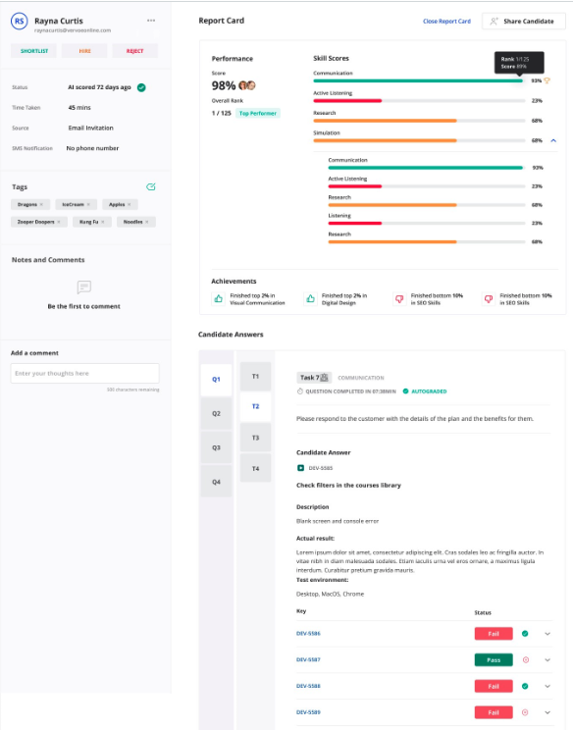Expand the DEV-5589 row chevron

[x=547, y=712]
